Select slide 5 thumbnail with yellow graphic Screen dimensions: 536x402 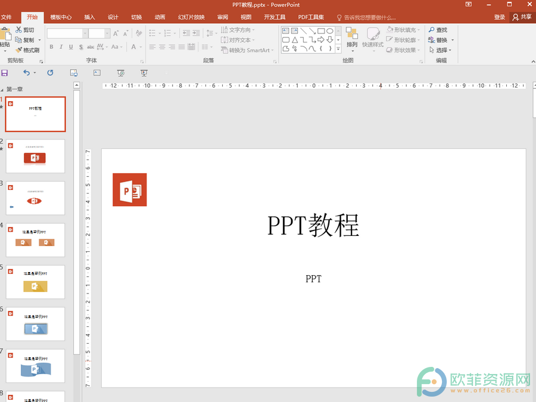pos(36,282)
